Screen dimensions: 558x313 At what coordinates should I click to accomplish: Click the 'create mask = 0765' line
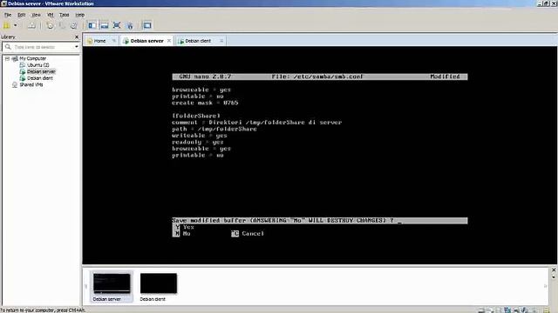coord(205,103)
